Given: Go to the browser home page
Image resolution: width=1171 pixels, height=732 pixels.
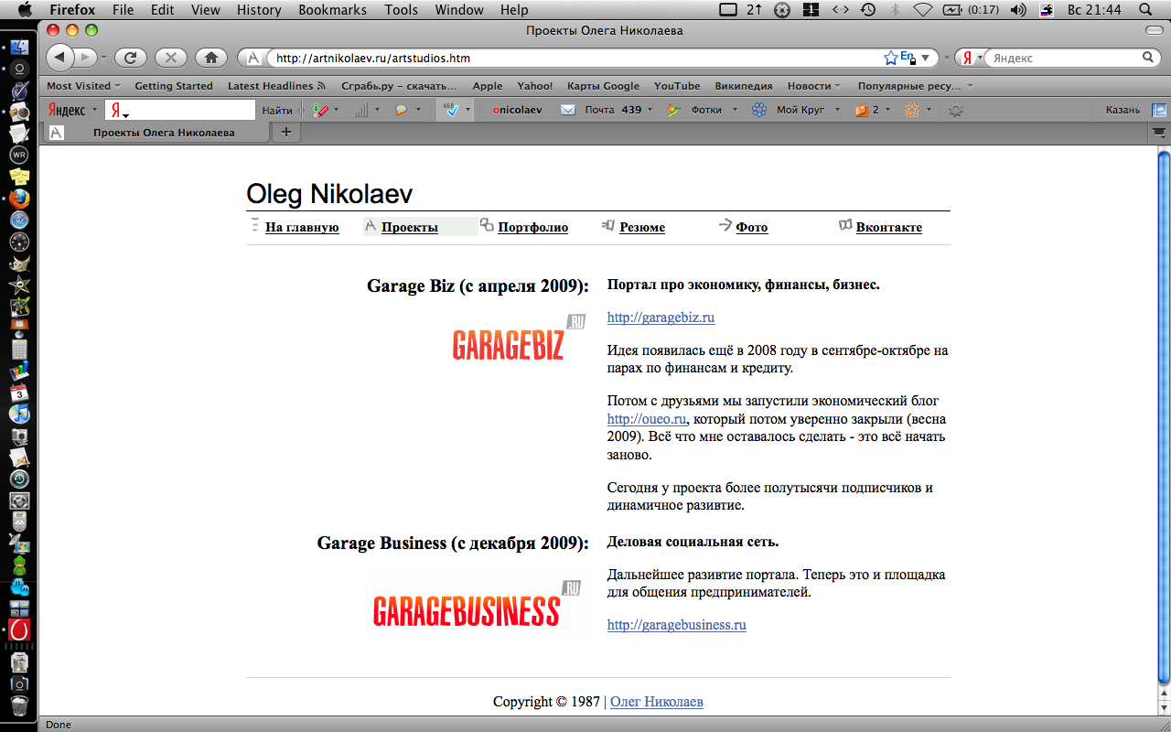Looking at the screenshot, I should coord(210,58).
